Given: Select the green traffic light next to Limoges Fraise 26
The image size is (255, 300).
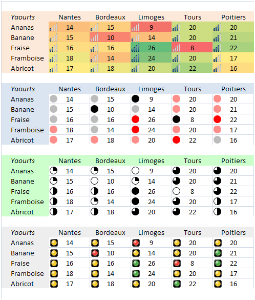Looking at the screenshot, I should coord(136,263).
